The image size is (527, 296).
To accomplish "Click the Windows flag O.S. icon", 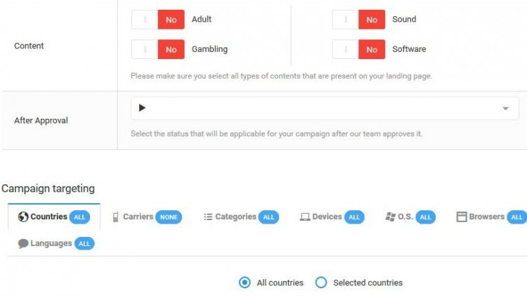I will (x=390, y=217).
